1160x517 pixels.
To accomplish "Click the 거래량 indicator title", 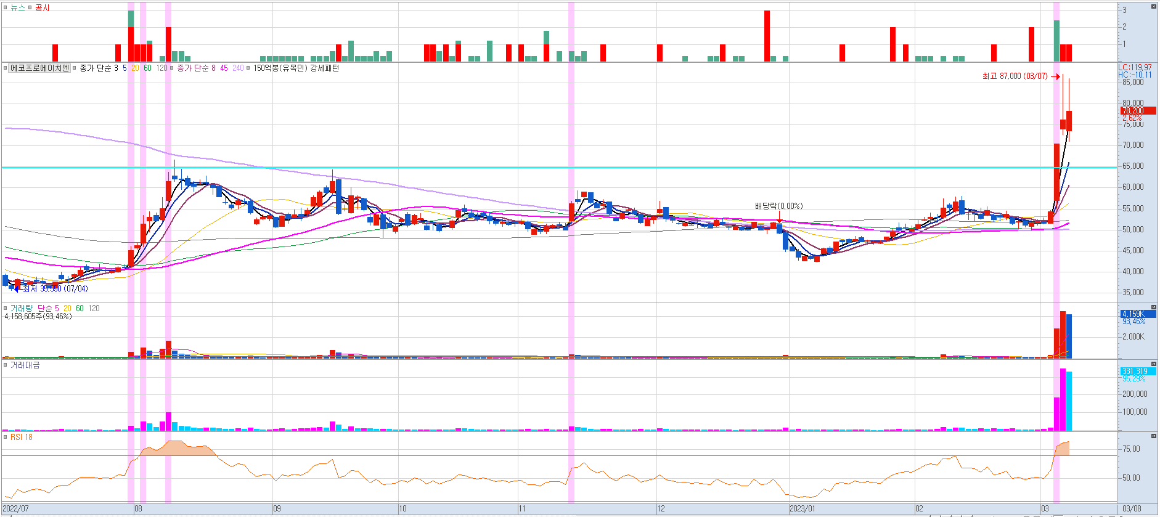I will tap(22, 308).
